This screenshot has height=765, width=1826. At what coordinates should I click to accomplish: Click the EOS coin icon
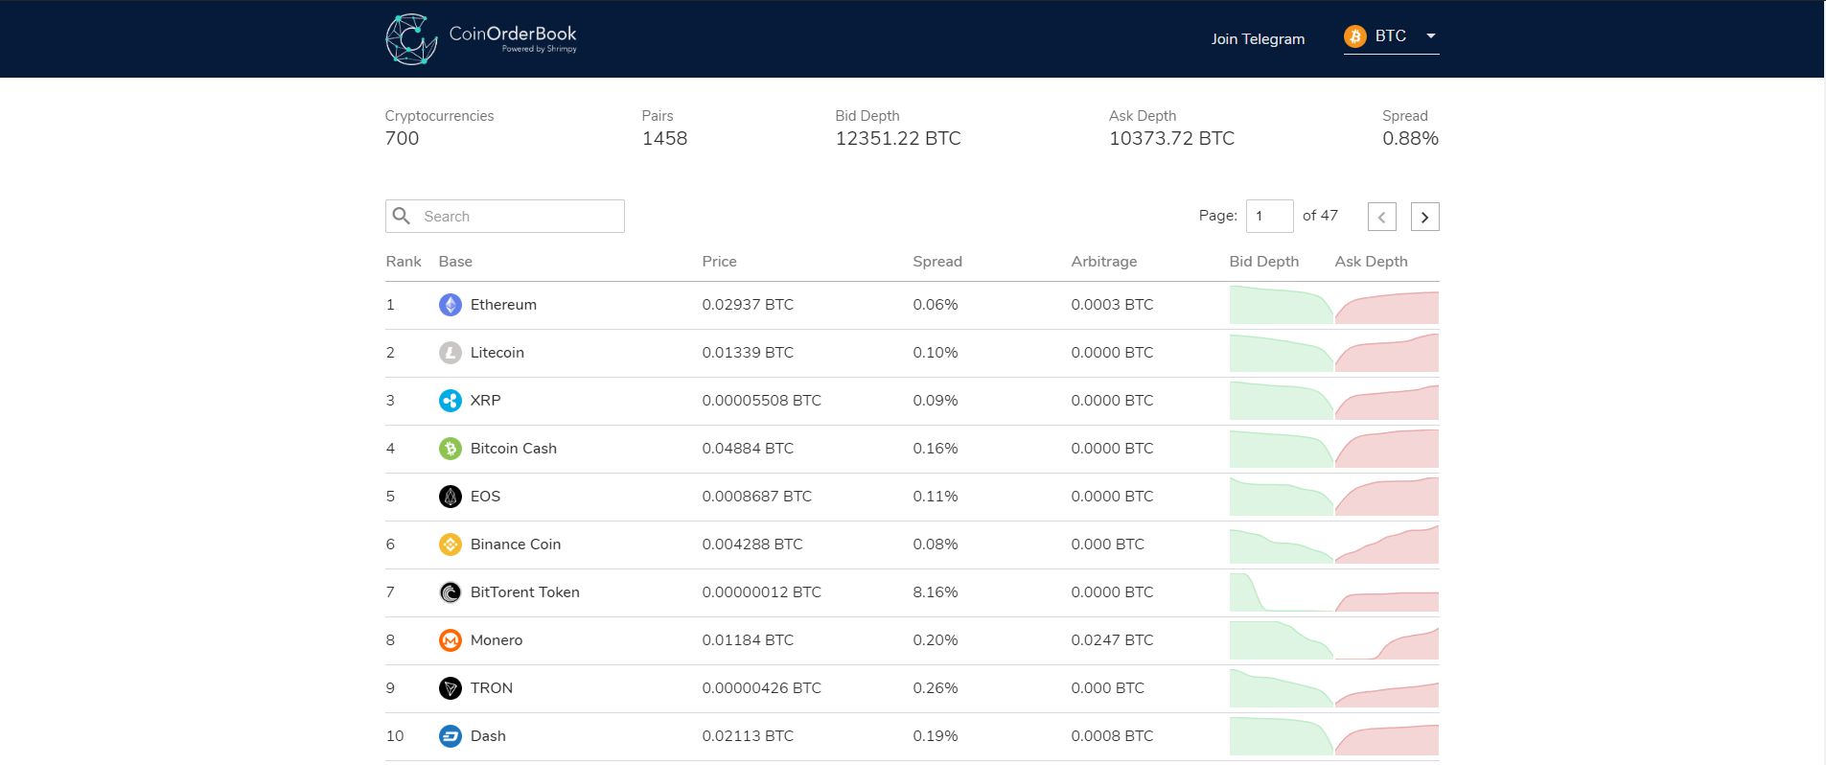coord(451,497)
